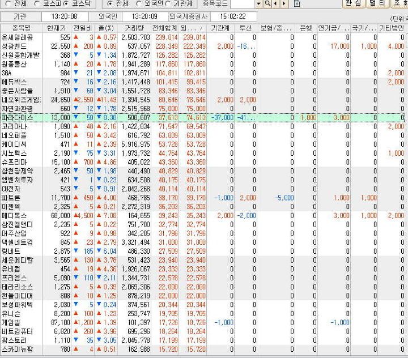Select the 네오위즈게임 stock row

coord(203,100)
